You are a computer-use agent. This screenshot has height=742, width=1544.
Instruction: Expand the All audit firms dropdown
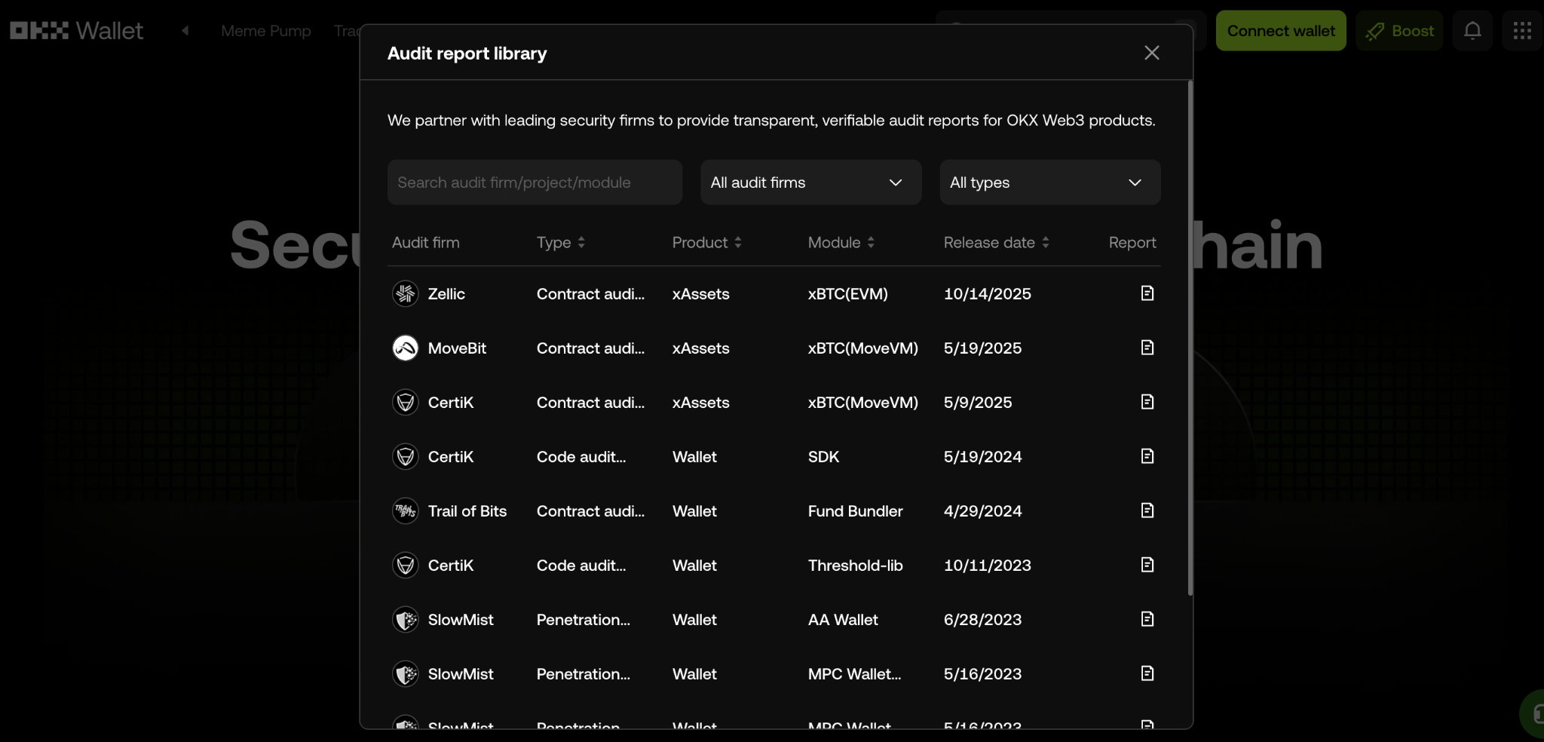pos(810,182)
